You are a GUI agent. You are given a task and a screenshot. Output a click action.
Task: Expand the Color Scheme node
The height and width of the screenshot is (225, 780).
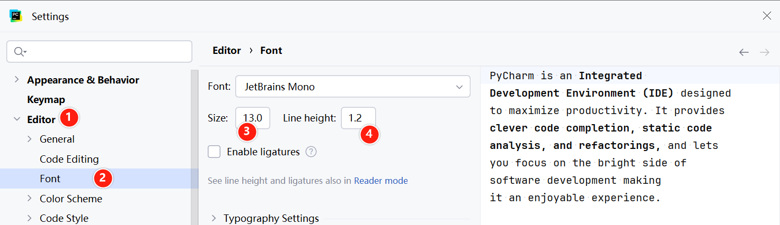tap(29, 199)
